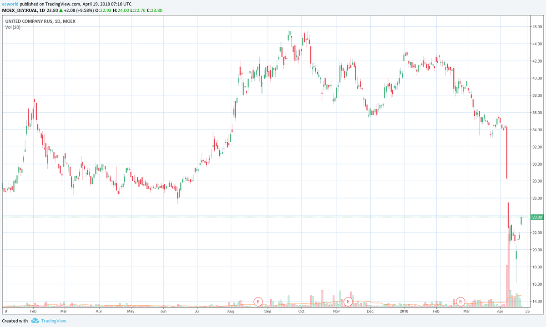This screenshot has width=546, height=327.
Task: Click the 40.00 price axis label
Action: [x=537, y=78]
